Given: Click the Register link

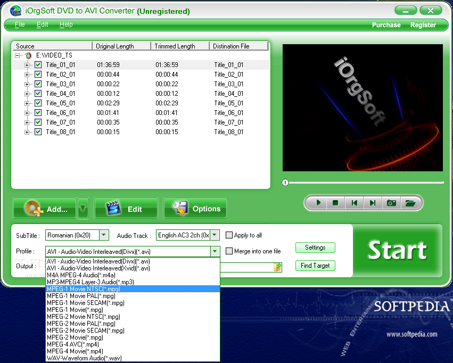Looking at the screenshot, I should pos(423,25).
